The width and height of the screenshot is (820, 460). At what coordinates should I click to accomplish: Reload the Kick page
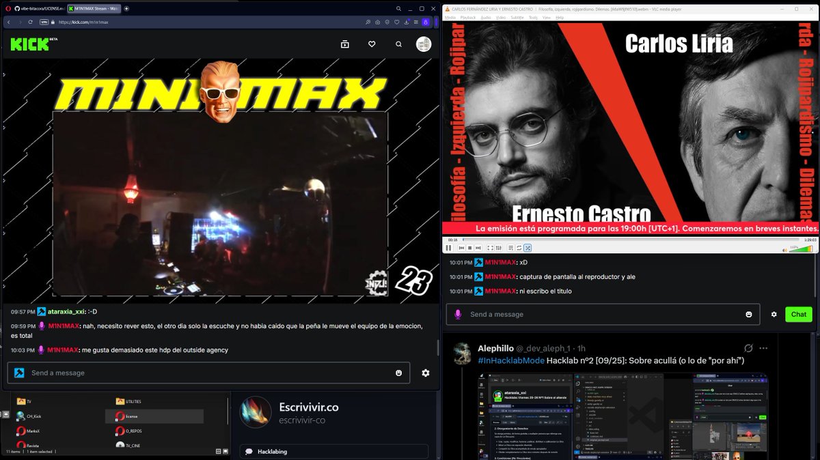coord(31,22)
